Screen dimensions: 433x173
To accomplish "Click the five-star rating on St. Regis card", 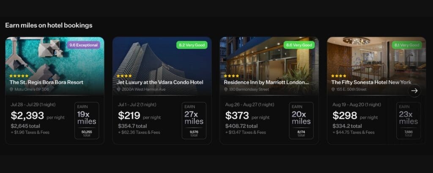I will pos(19,76).
